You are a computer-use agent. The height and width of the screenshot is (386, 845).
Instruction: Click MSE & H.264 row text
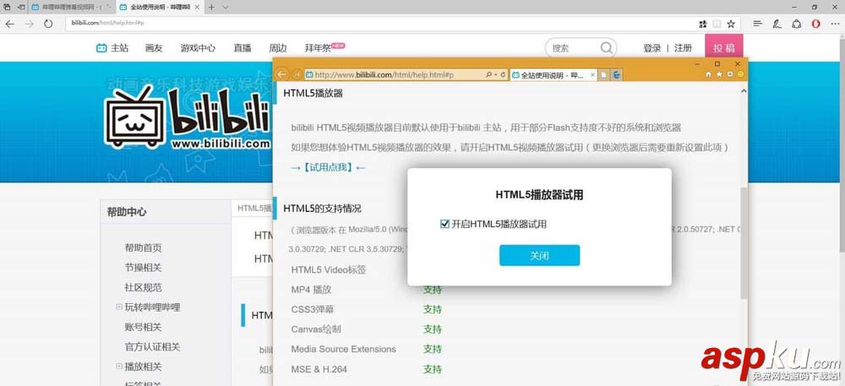pyautogui.click(x=319, y=369)
